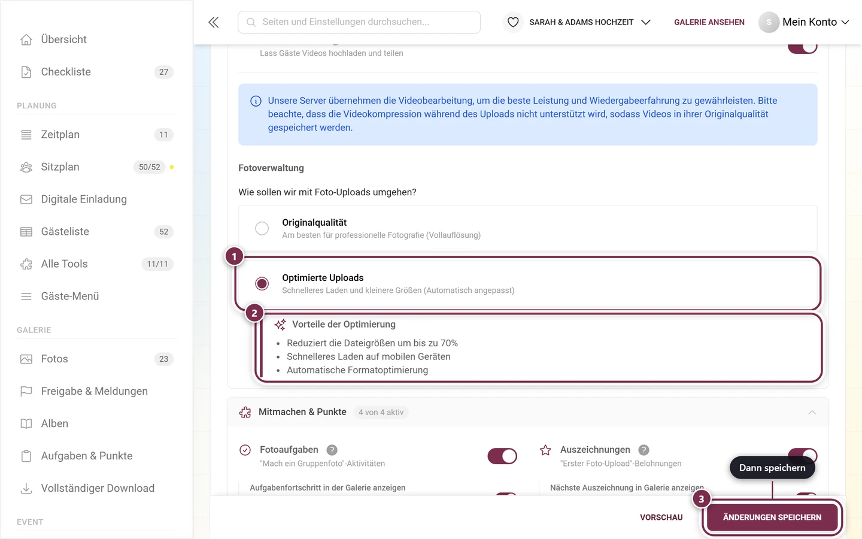Collapse the Mitmachen & Punkte section chevron
The height and width of the screenshot is (539, 862).
coord(812,412)
